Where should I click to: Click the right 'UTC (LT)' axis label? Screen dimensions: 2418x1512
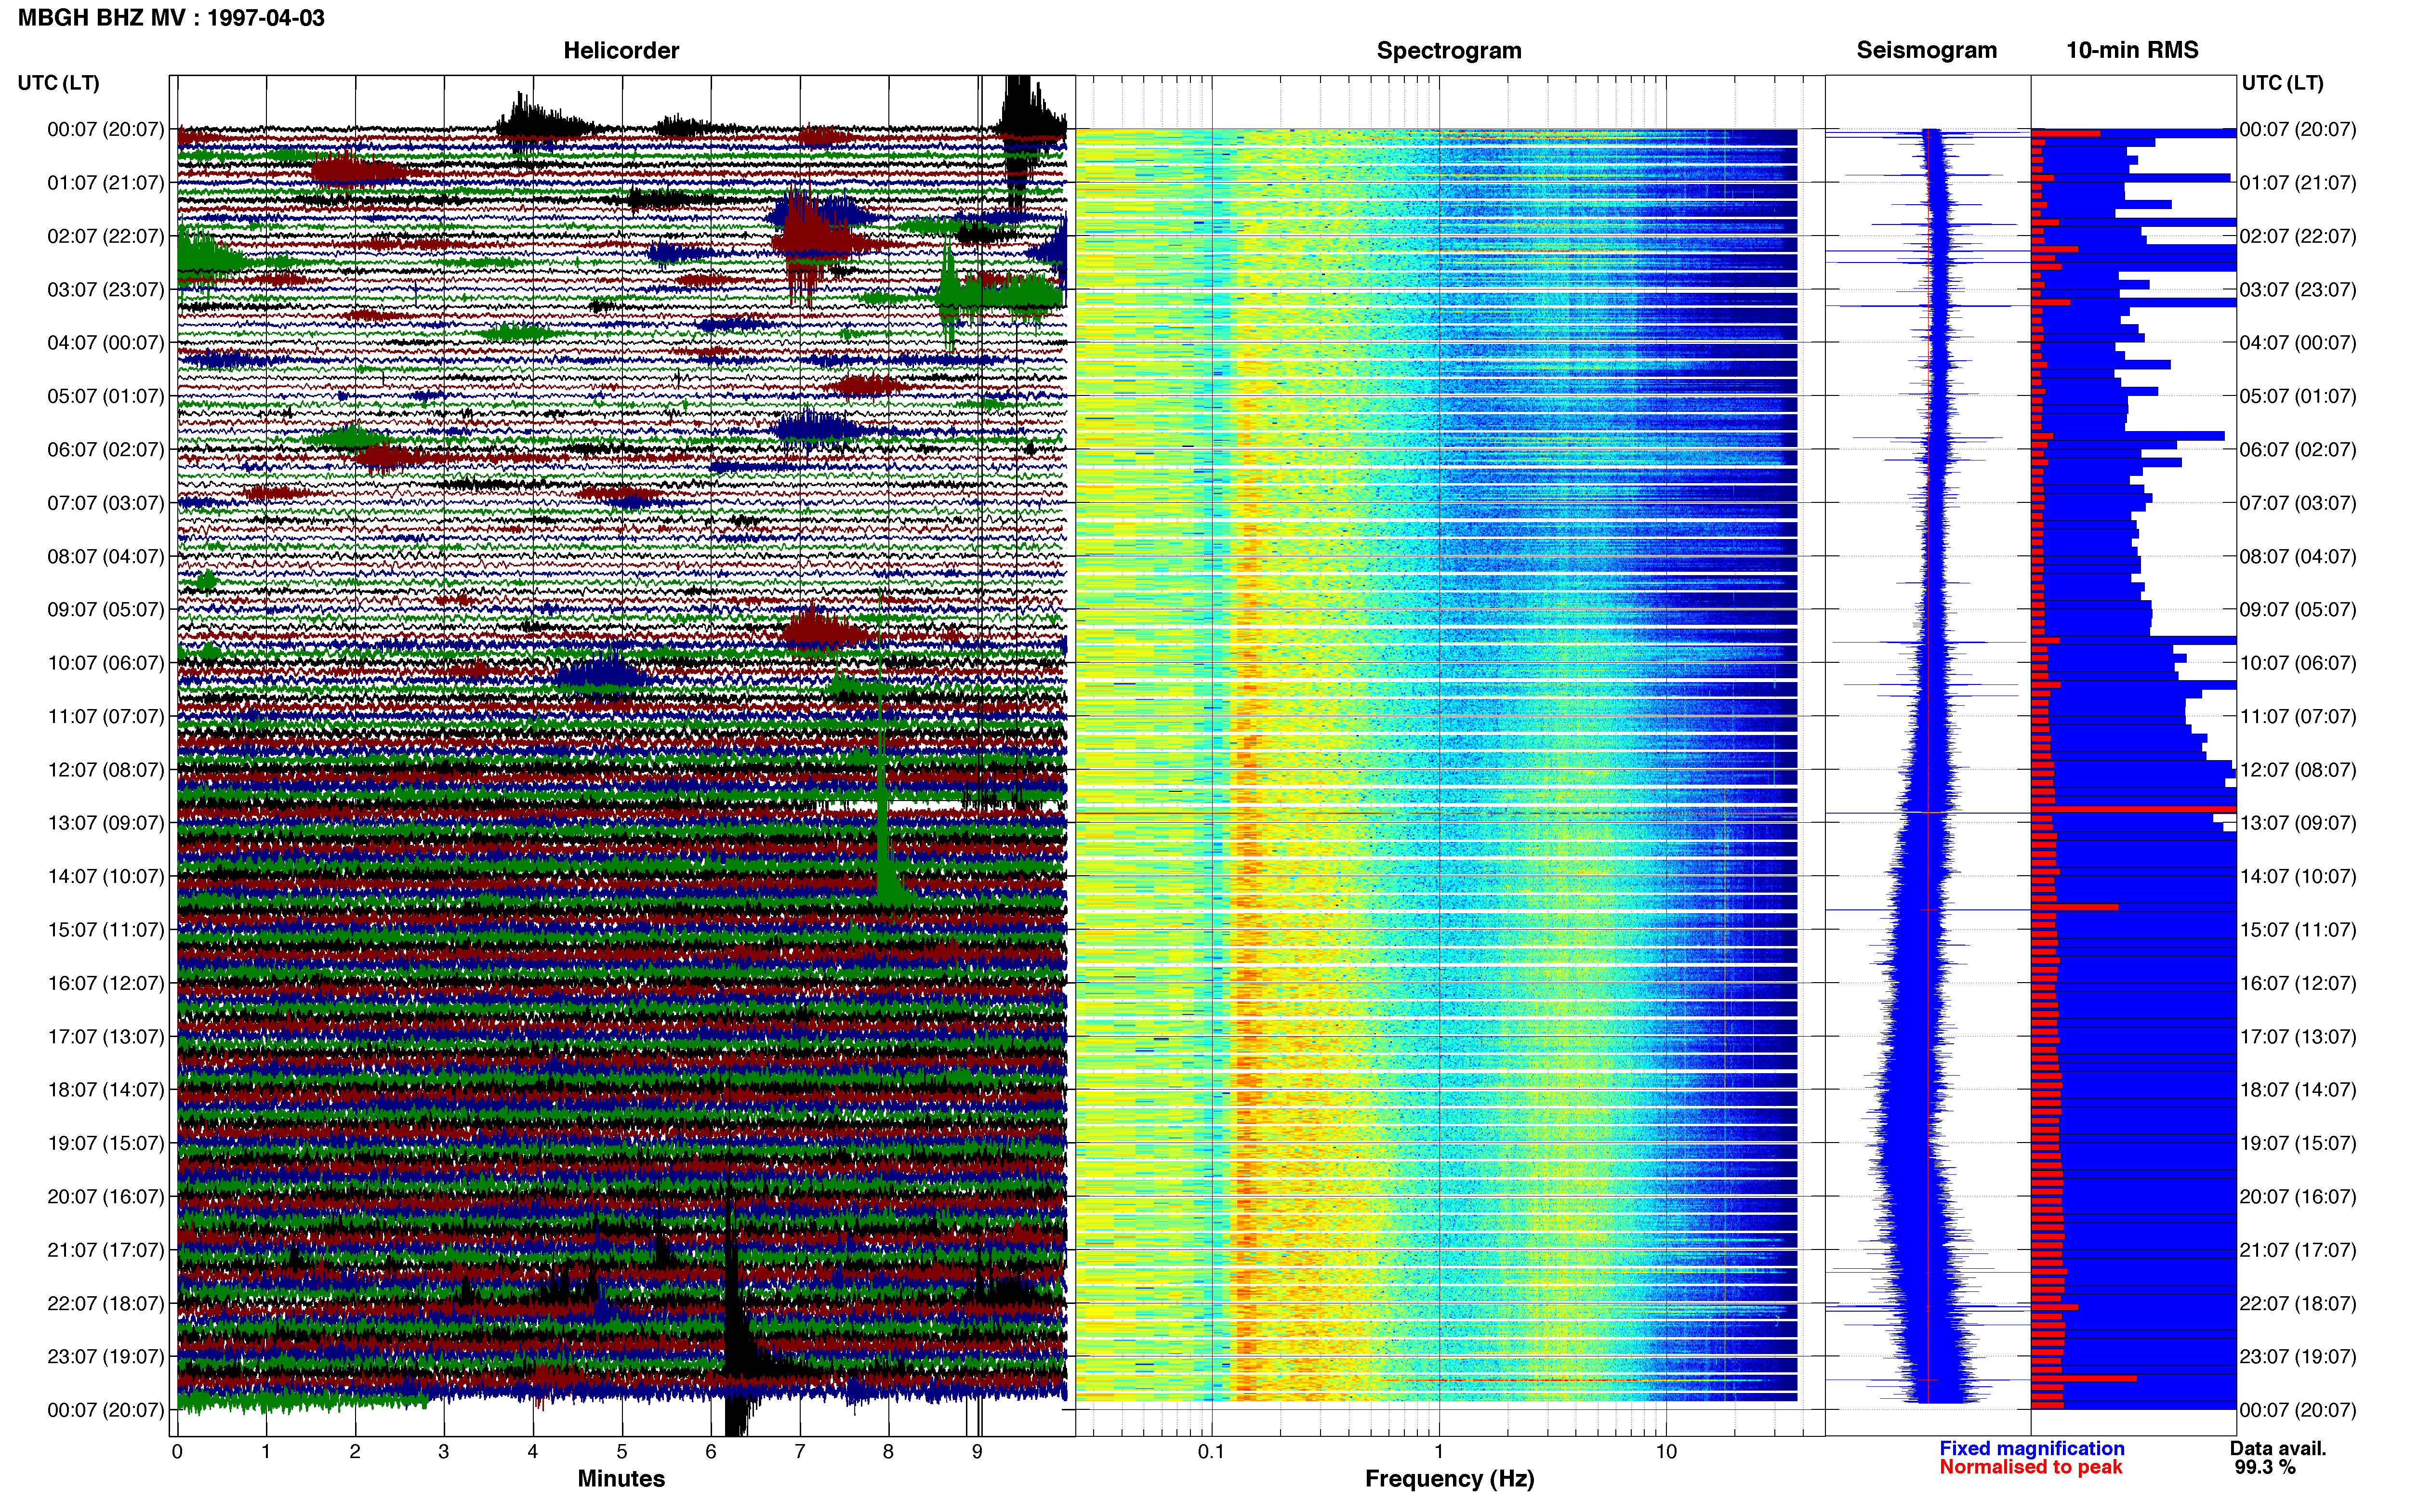pyautogui.click(x=2282, y=83)
